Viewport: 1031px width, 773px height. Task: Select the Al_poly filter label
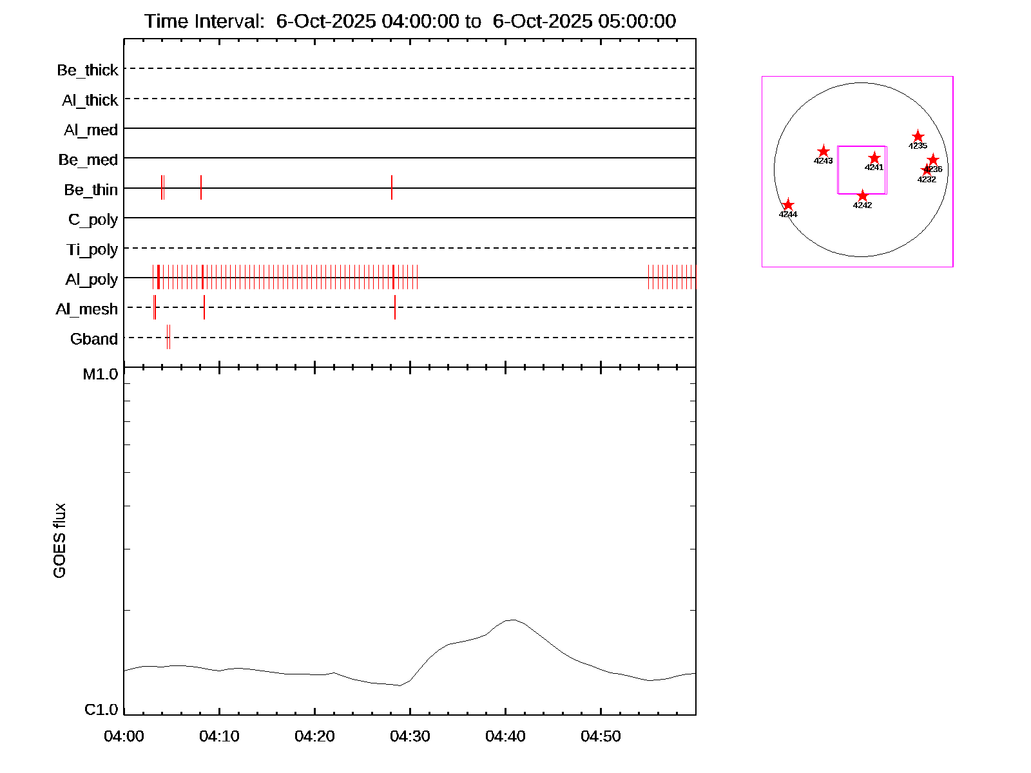(x=92, y=280)
